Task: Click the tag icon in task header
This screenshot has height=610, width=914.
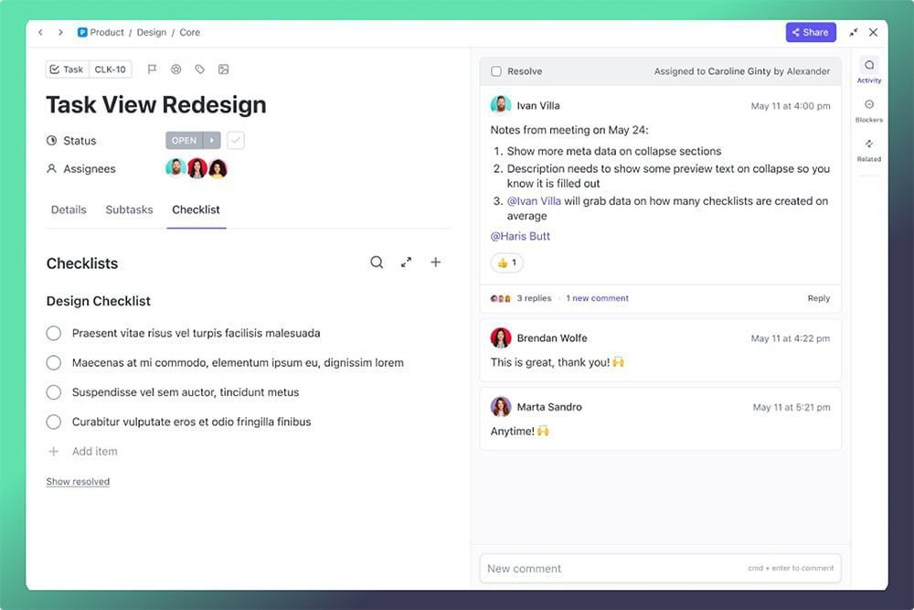Action: click(200, 70)
